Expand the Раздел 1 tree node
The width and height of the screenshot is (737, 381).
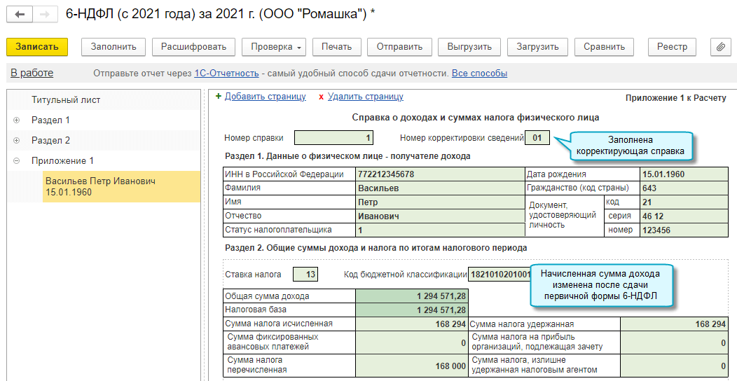[x=16, y=120]
